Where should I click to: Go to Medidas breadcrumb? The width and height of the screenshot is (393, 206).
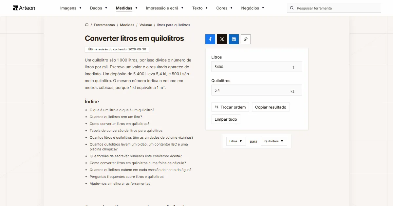[x=127, y=25]
